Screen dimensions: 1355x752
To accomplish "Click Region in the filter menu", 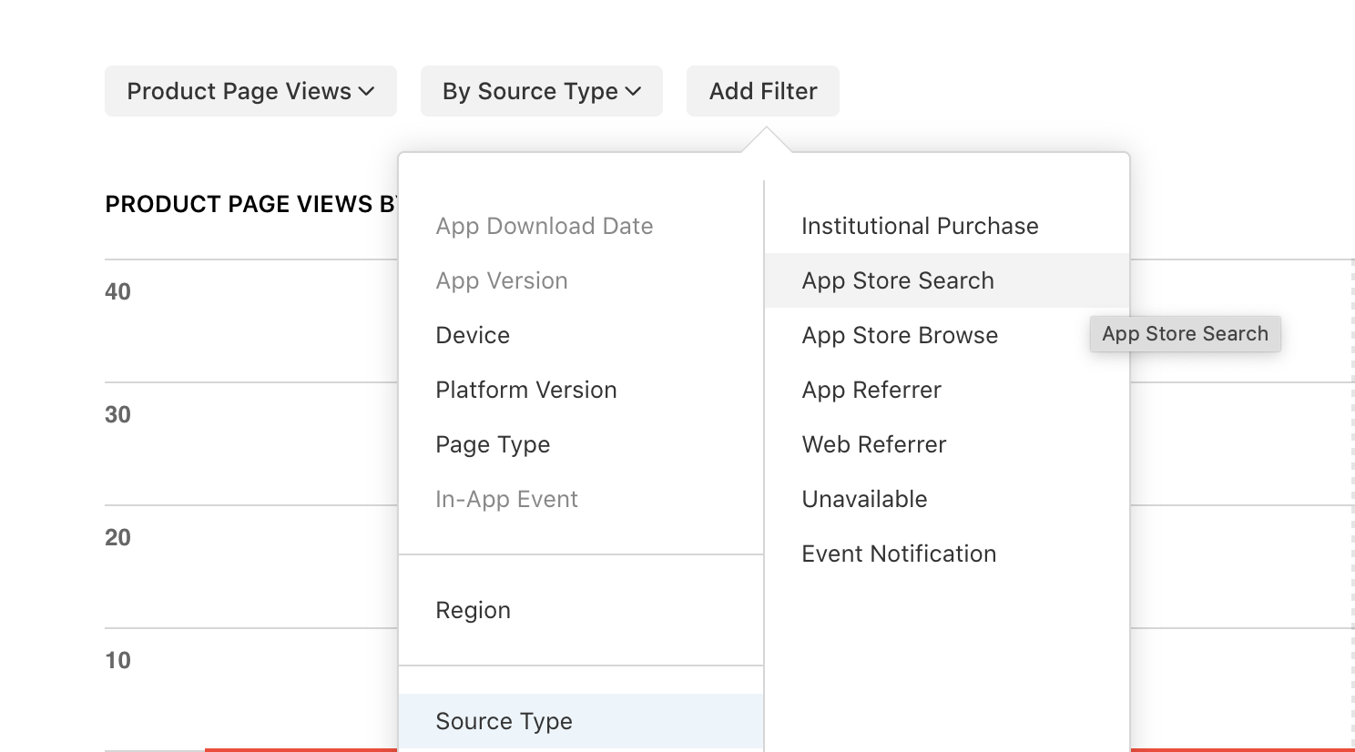I will (x=473, y=610).
